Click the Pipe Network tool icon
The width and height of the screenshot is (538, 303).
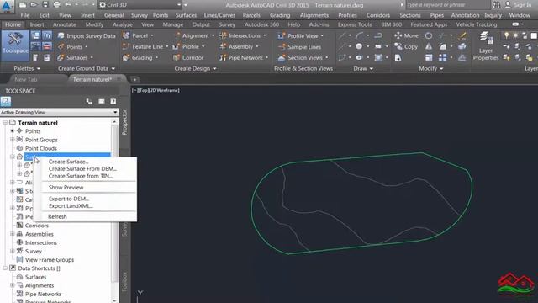pyautogui.click(x=223, y=58)
